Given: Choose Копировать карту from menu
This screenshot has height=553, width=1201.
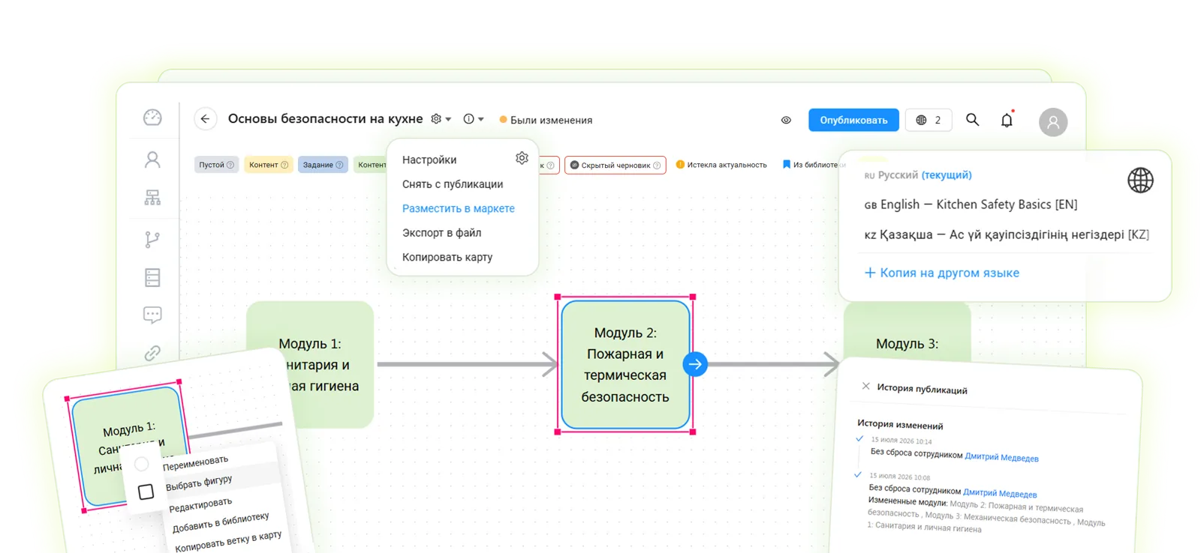Looking at the screenshot, I should point(447,257).
